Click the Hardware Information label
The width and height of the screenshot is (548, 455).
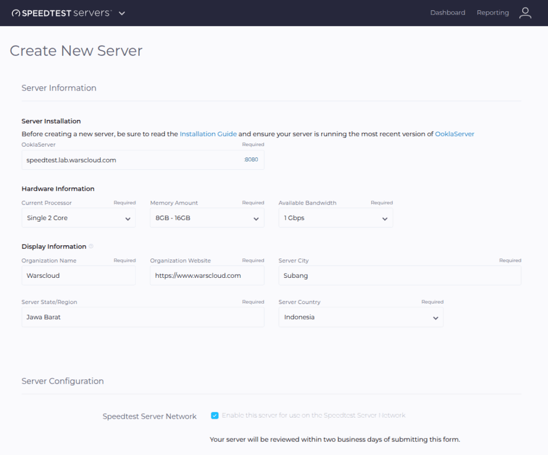coord(58,189)
